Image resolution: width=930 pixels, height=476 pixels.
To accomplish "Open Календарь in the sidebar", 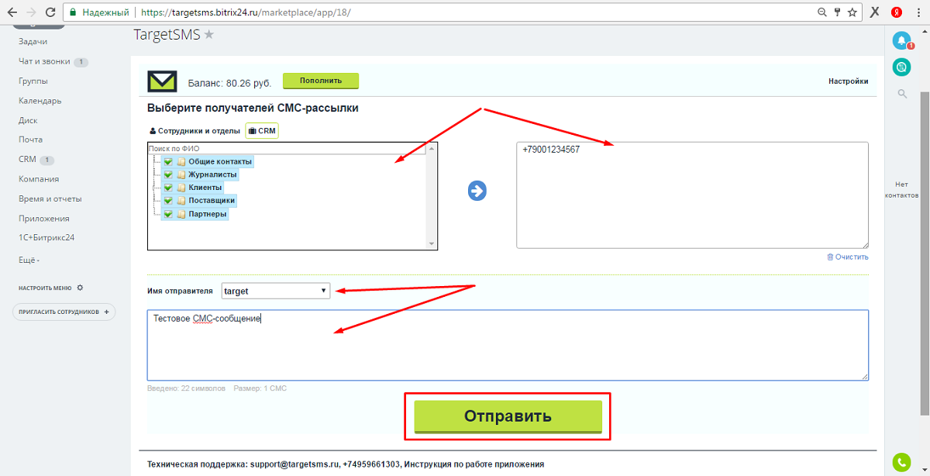I will (x=40, y=101).
